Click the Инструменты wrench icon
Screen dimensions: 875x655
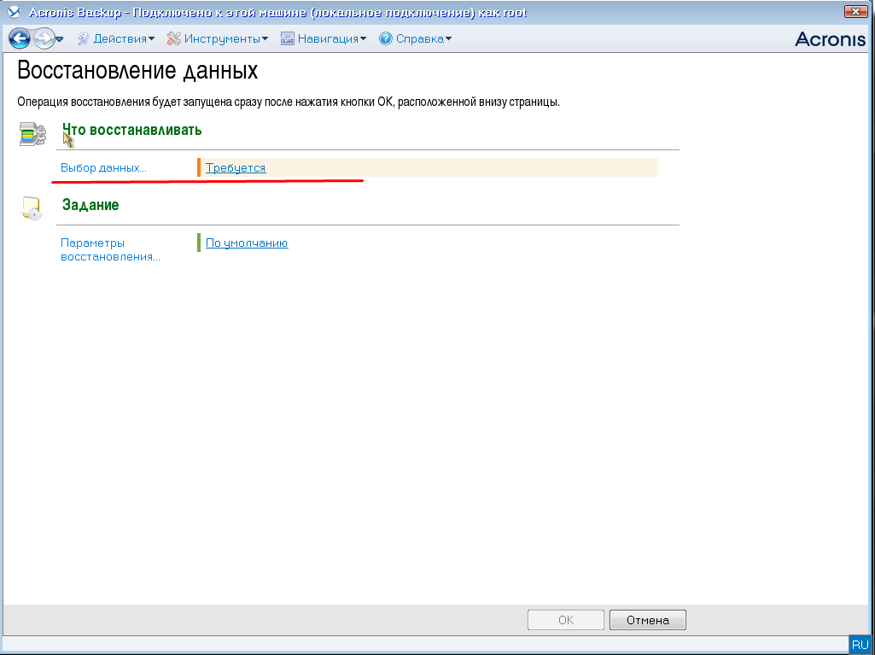pyautogui.click(x=173, y=38)
